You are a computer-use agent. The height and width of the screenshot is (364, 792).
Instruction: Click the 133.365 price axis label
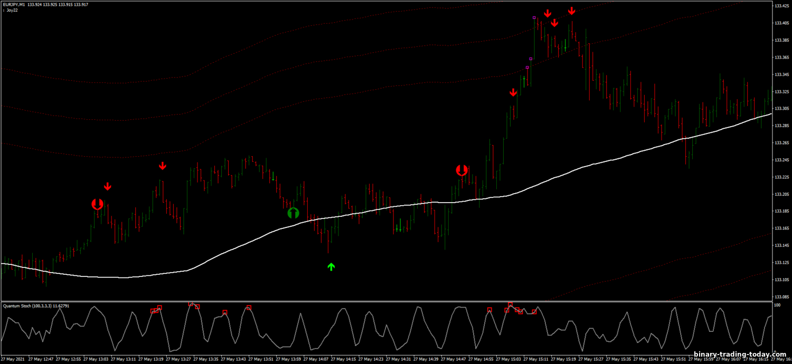pos(781,57)
